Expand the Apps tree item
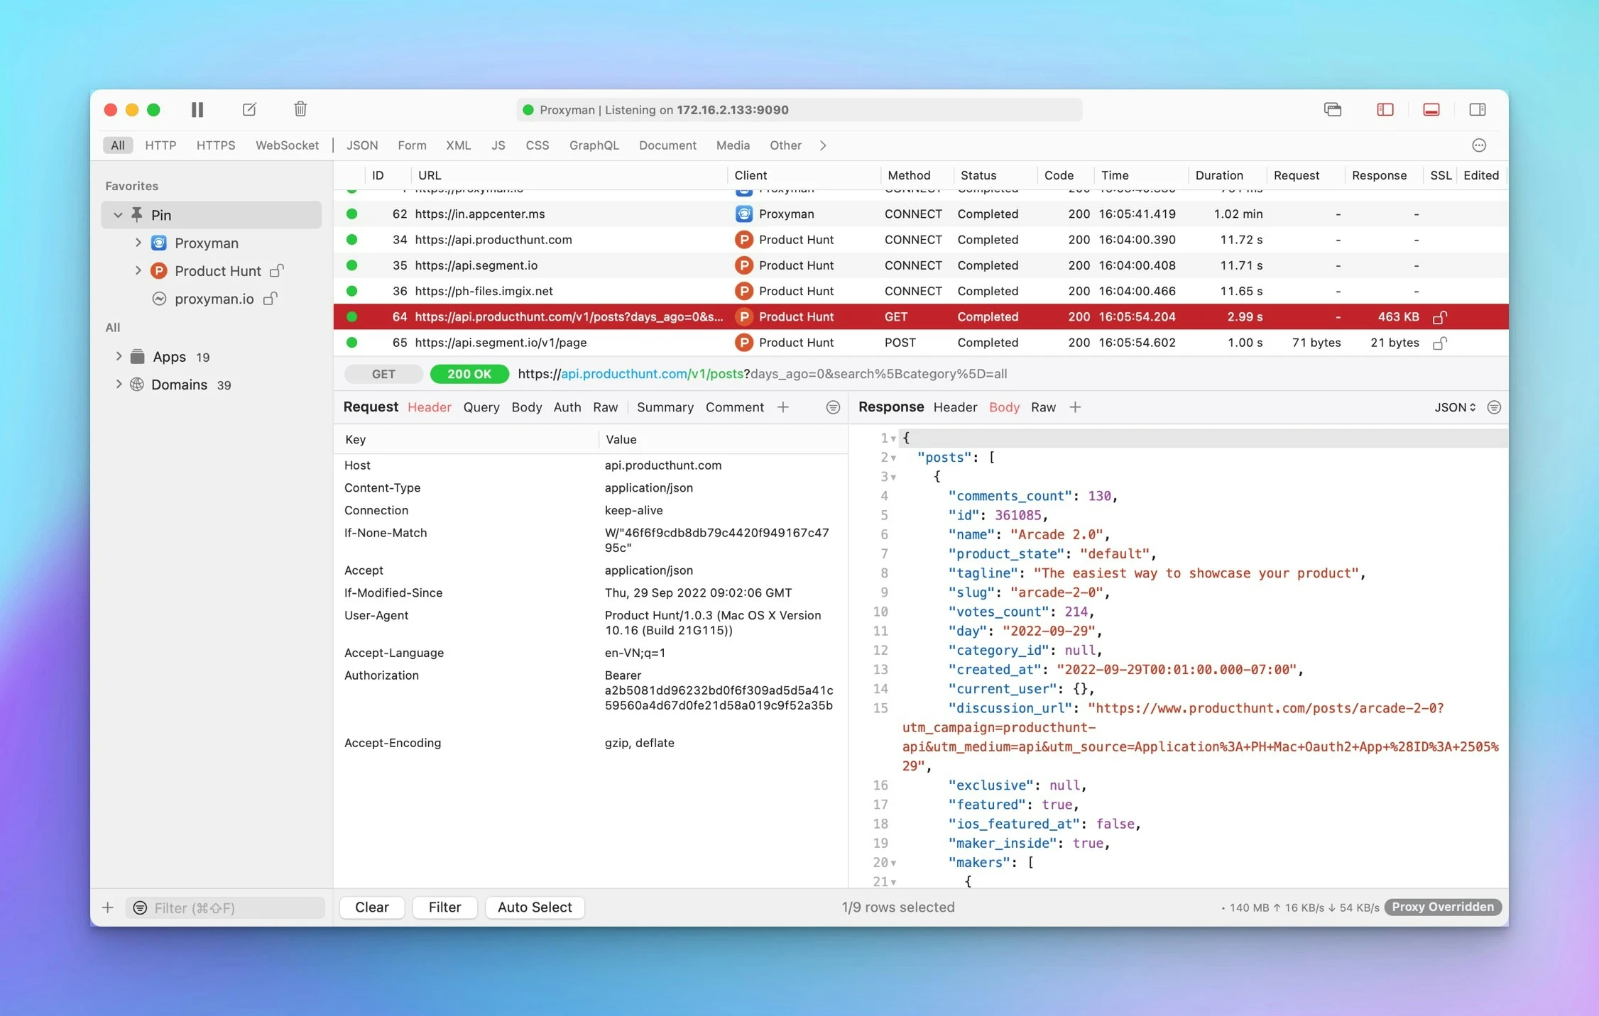Viewport: 1599px width, 1016px height. click(118, 355)
